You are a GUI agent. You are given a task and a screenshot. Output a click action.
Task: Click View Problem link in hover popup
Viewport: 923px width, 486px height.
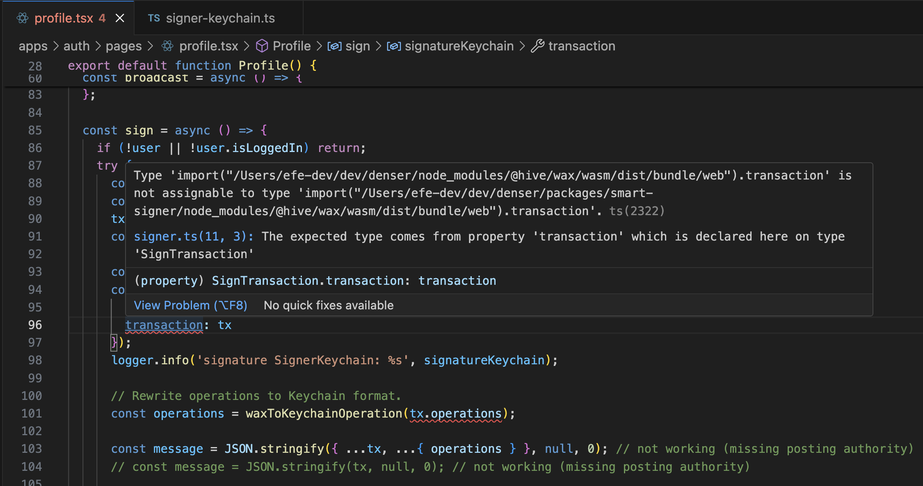point(191,305)
